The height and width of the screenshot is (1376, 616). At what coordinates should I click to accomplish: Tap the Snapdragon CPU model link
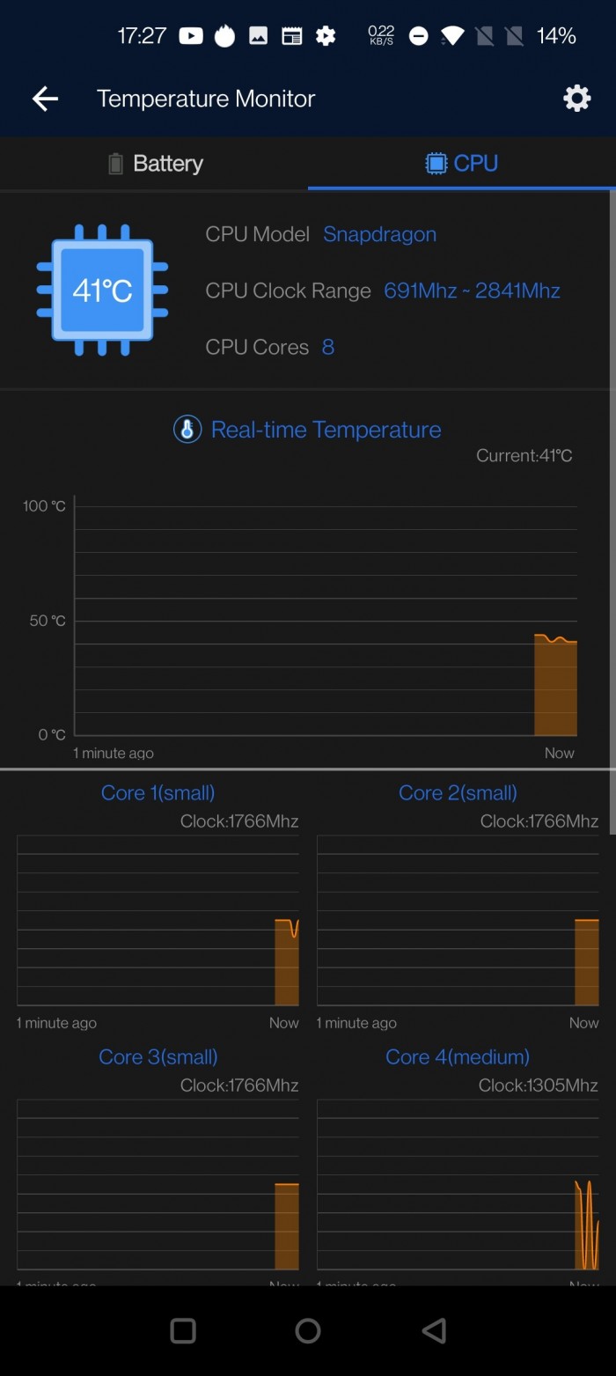(x=379, y=234)
